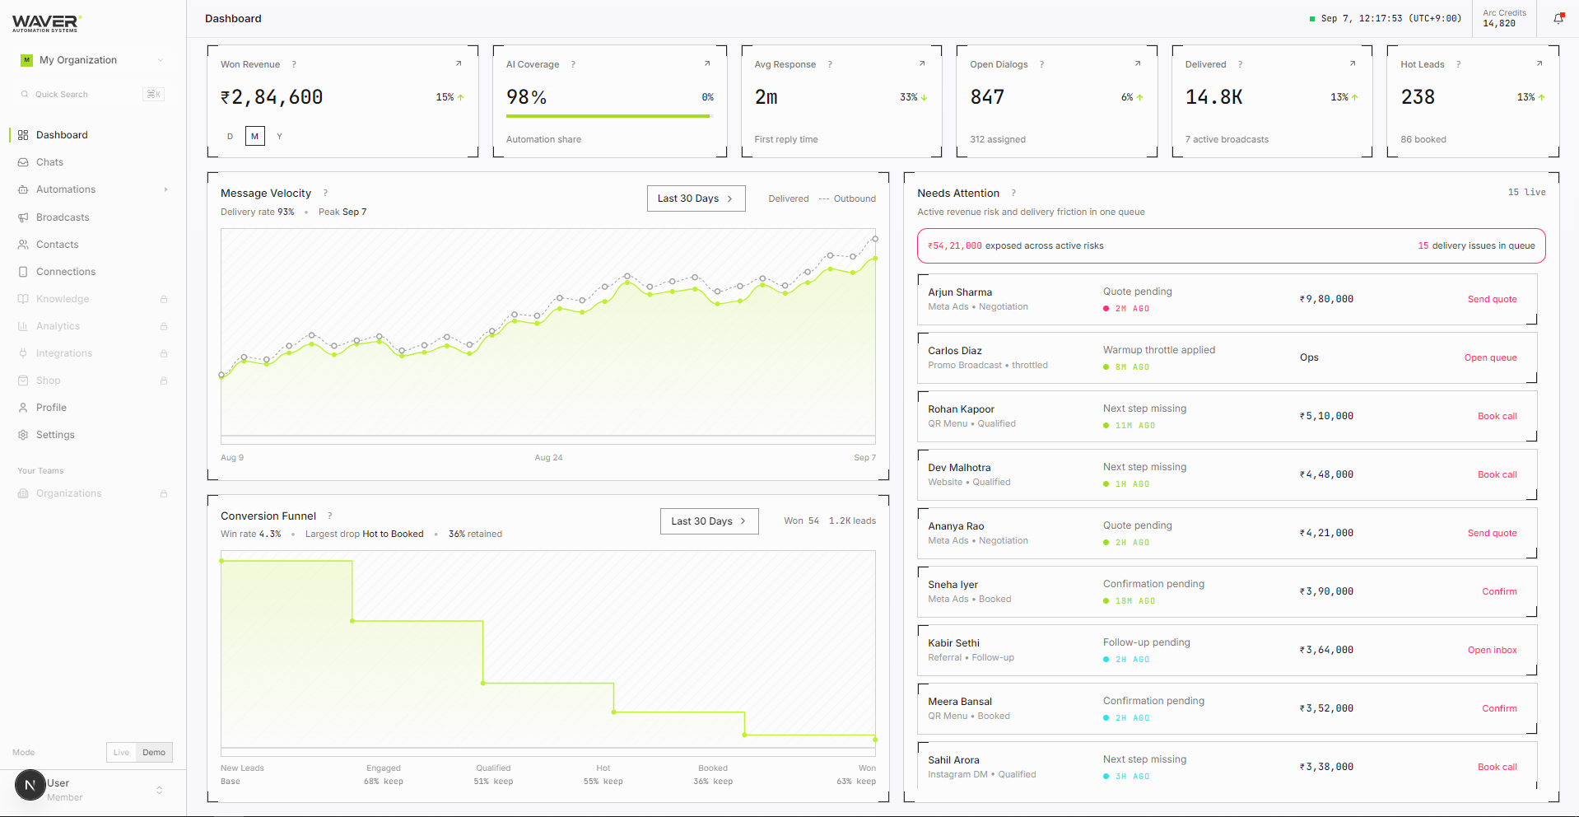
Task: Click Confirm for Meera Bansal
Action: click(1499, 708)
